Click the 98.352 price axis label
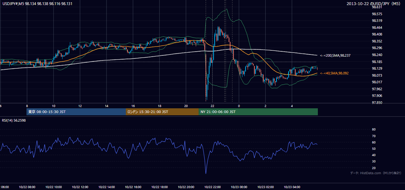Viewport: 405px width, 190px height. [377, 41]
